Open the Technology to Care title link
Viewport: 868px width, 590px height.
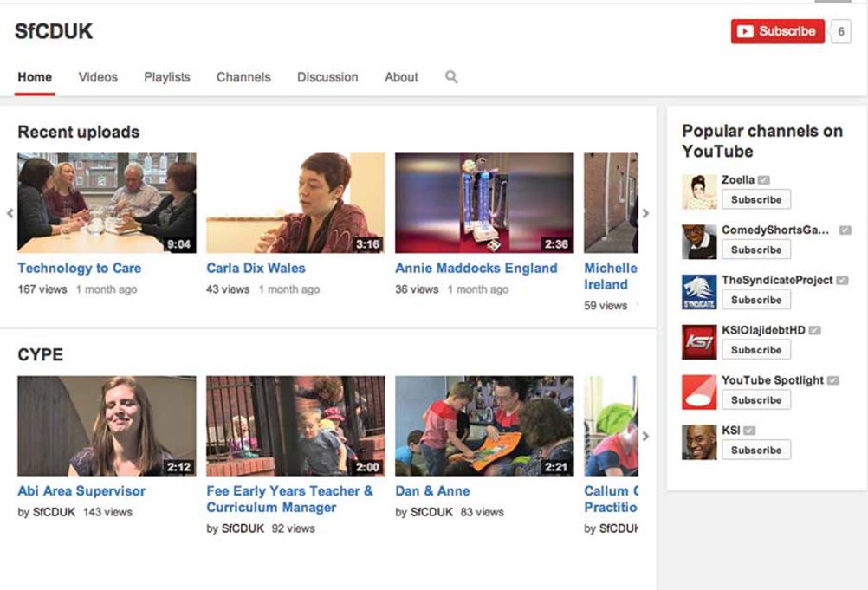[x=79, y=268]
